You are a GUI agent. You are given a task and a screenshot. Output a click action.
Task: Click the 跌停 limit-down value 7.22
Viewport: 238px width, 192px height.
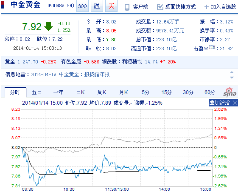point(57,39)
